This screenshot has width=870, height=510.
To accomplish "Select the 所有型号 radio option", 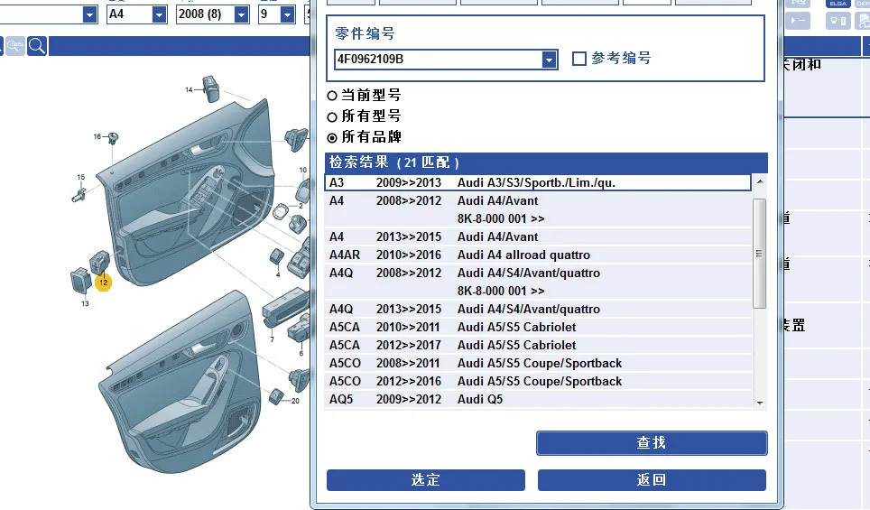I will 332,117.
